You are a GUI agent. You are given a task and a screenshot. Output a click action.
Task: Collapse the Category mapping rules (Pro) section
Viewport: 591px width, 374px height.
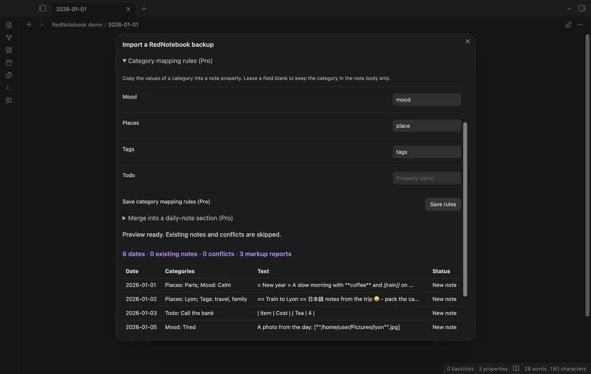(x=167, y=61)
